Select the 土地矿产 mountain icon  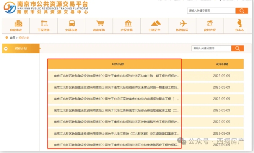click(156, 23)
